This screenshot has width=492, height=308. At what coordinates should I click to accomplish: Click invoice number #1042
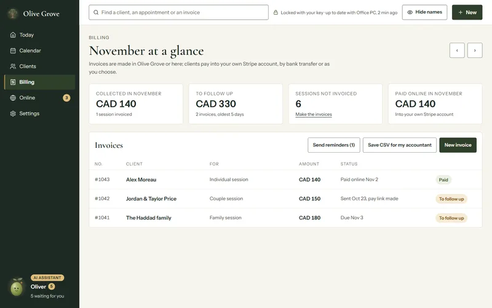pyautogui.click(x=102, y=198)
